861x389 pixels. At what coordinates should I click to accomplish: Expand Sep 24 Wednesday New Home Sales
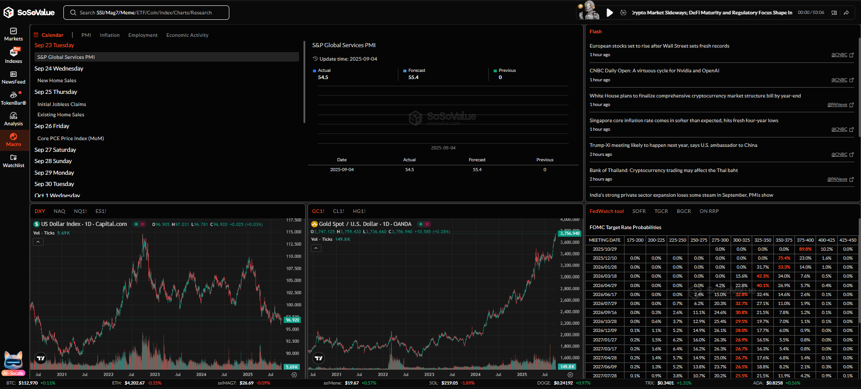[x=57, y=80]
